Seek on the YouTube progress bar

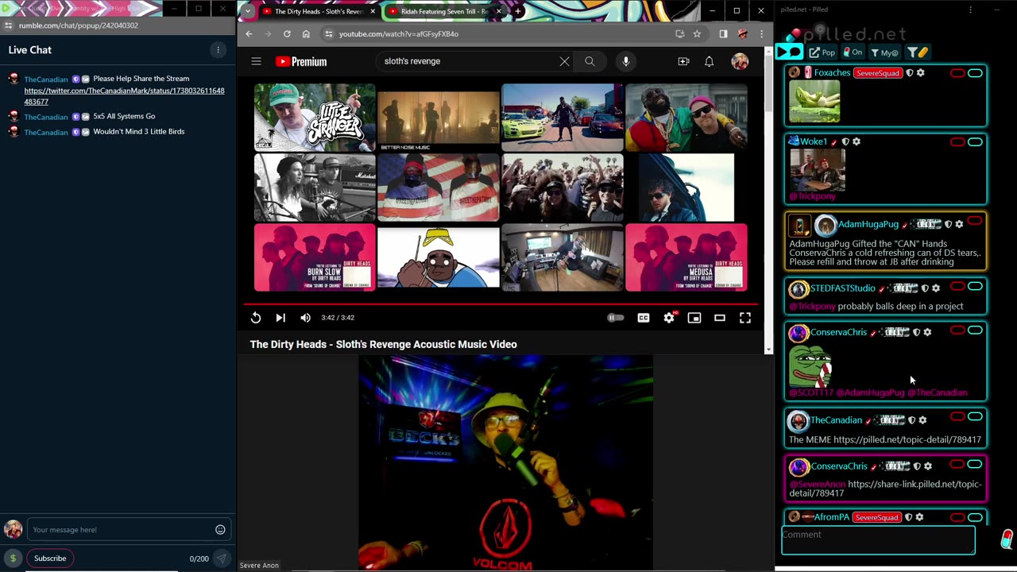pyautogui.click(x=501, y=303)
